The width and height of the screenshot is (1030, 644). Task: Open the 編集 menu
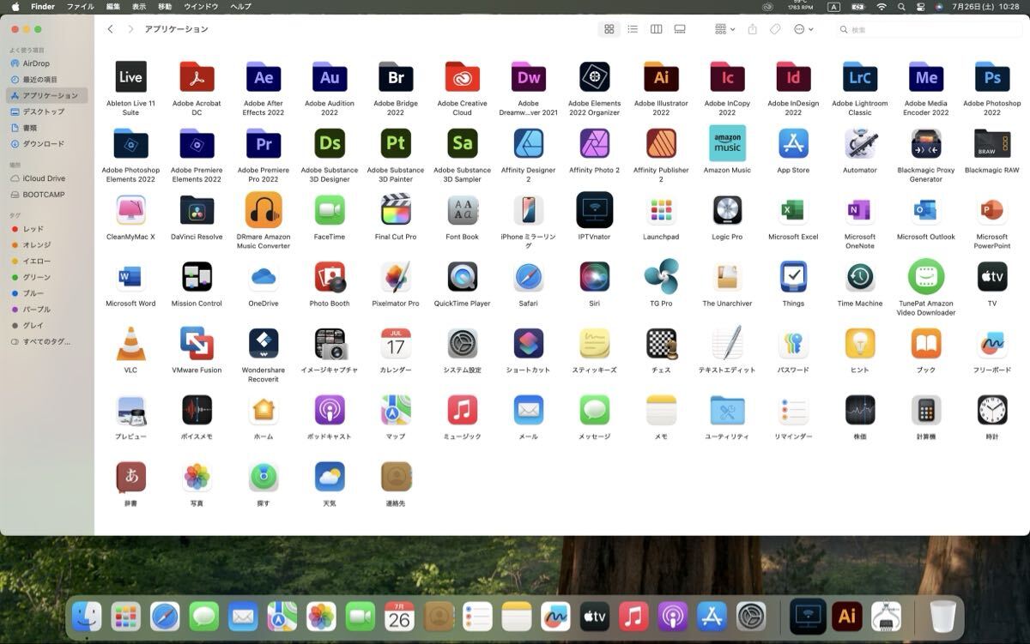click(113, 6)
